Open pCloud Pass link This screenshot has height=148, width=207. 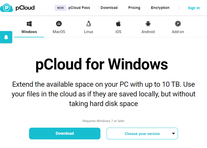click(x=79, y=8)
